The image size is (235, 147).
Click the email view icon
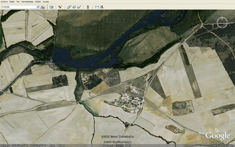[x=97, y=7]
